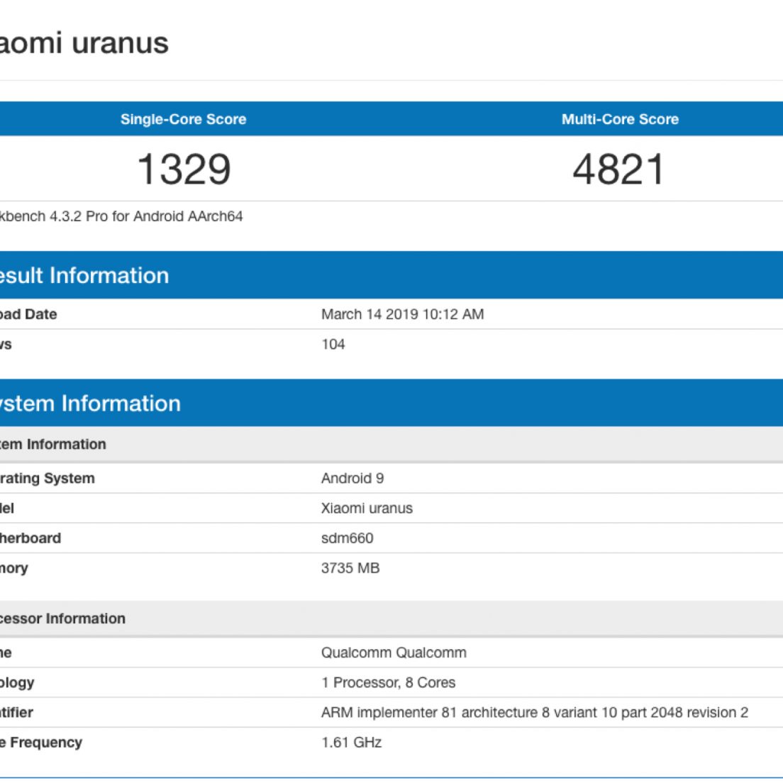Click the Operating System row label

[x=47, y=478]
